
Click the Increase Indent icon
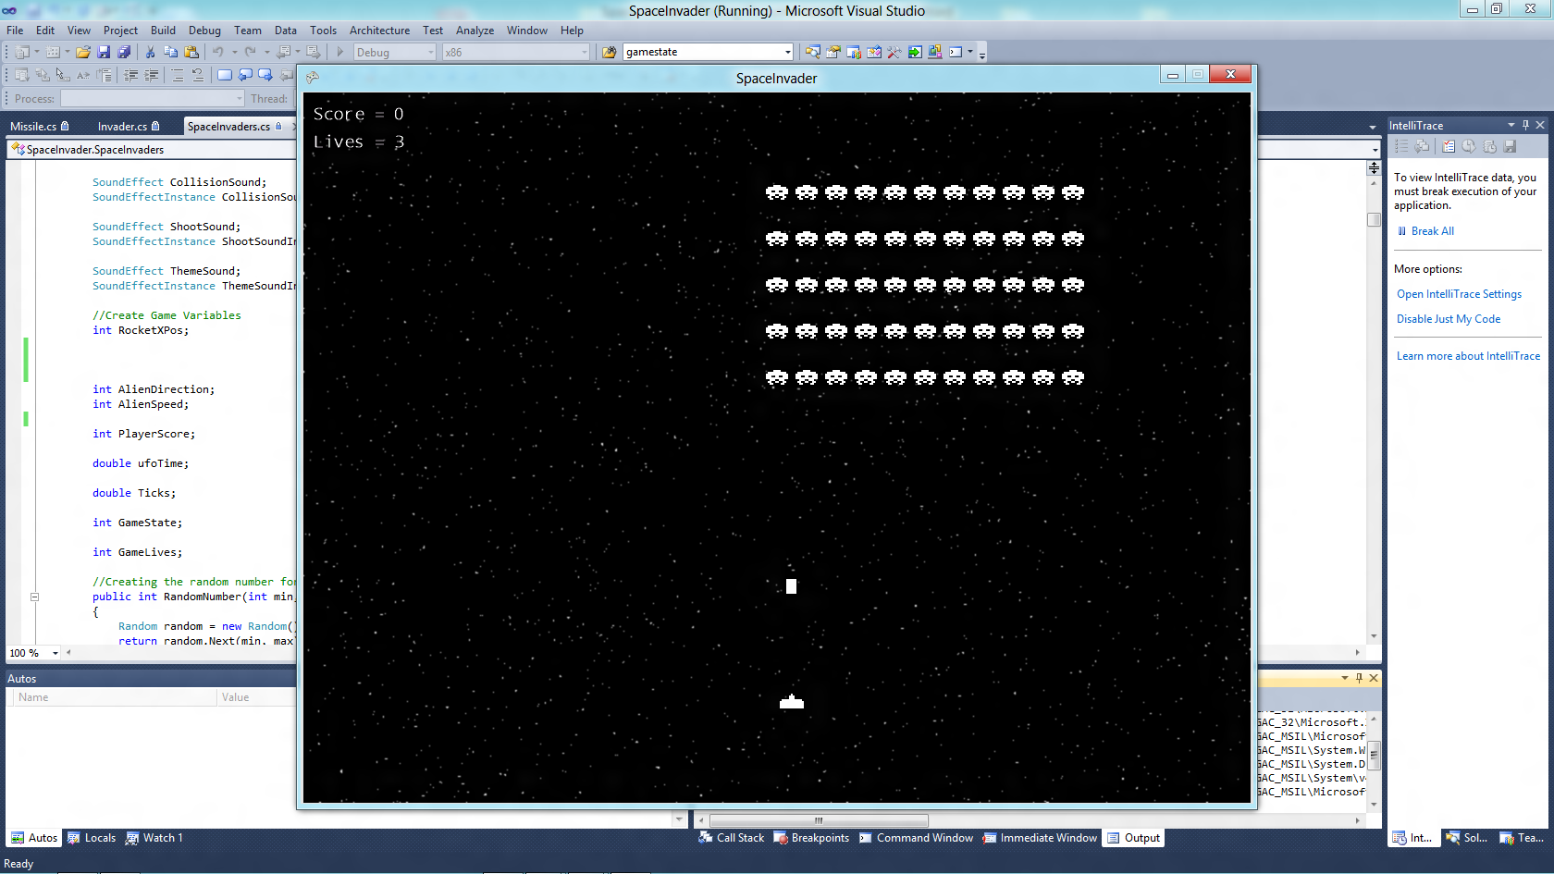[x=151, y=75]
